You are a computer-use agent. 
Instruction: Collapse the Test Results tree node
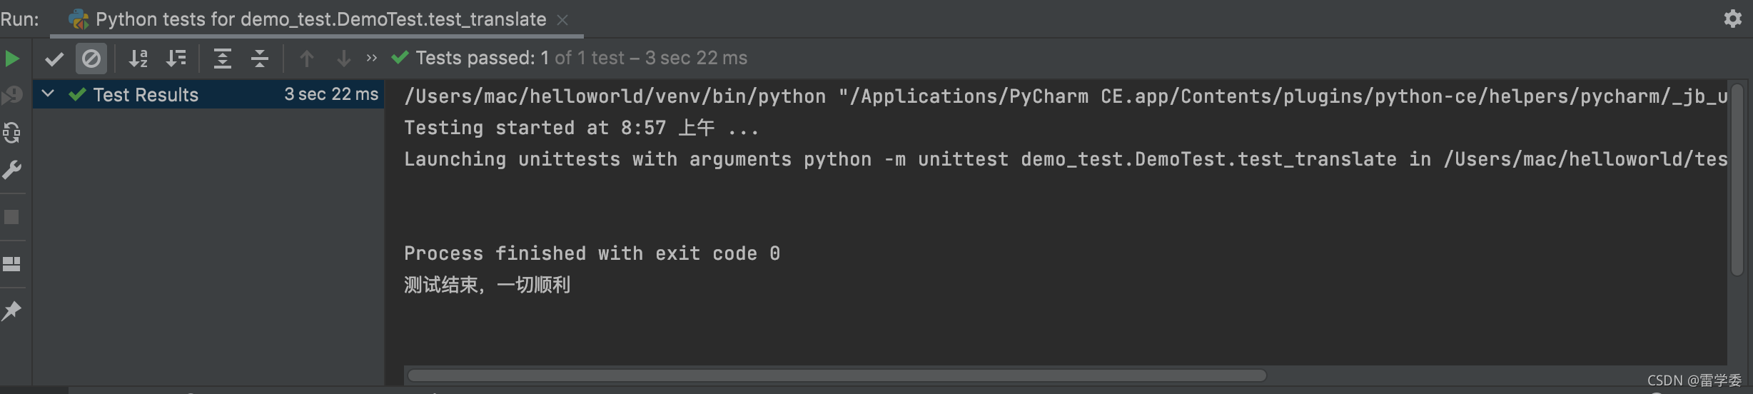coord(48,94)
